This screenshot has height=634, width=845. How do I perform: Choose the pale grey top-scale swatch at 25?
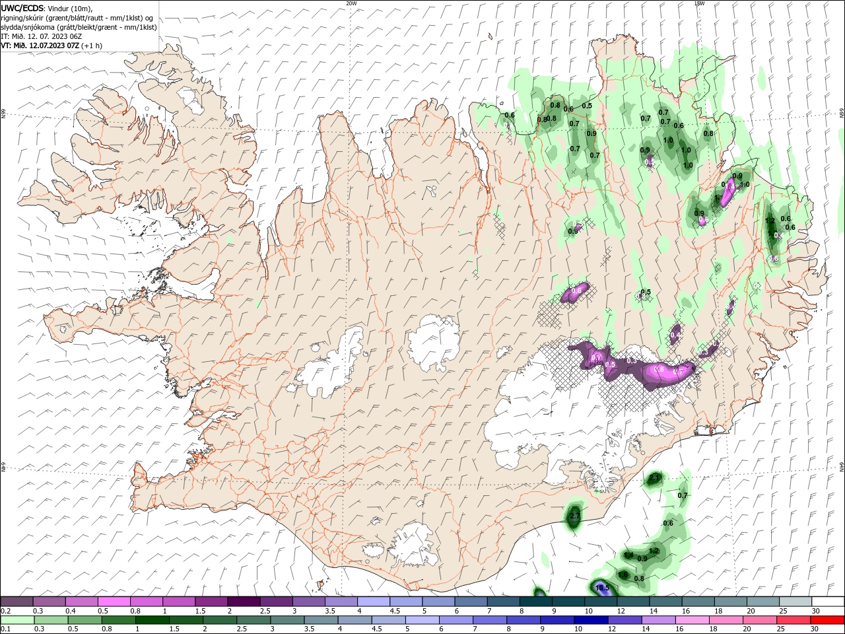click(795, 602)
